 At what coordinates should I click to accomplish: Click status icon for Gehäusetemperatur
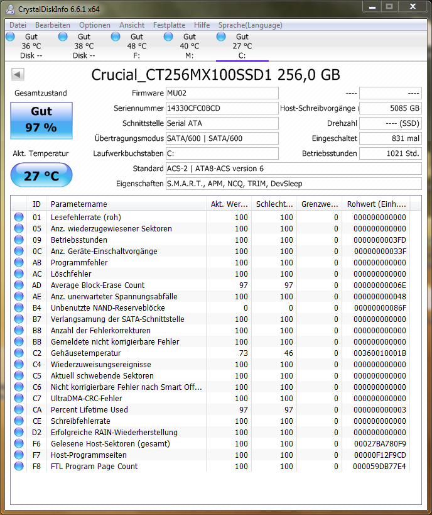tap(19, 353)
